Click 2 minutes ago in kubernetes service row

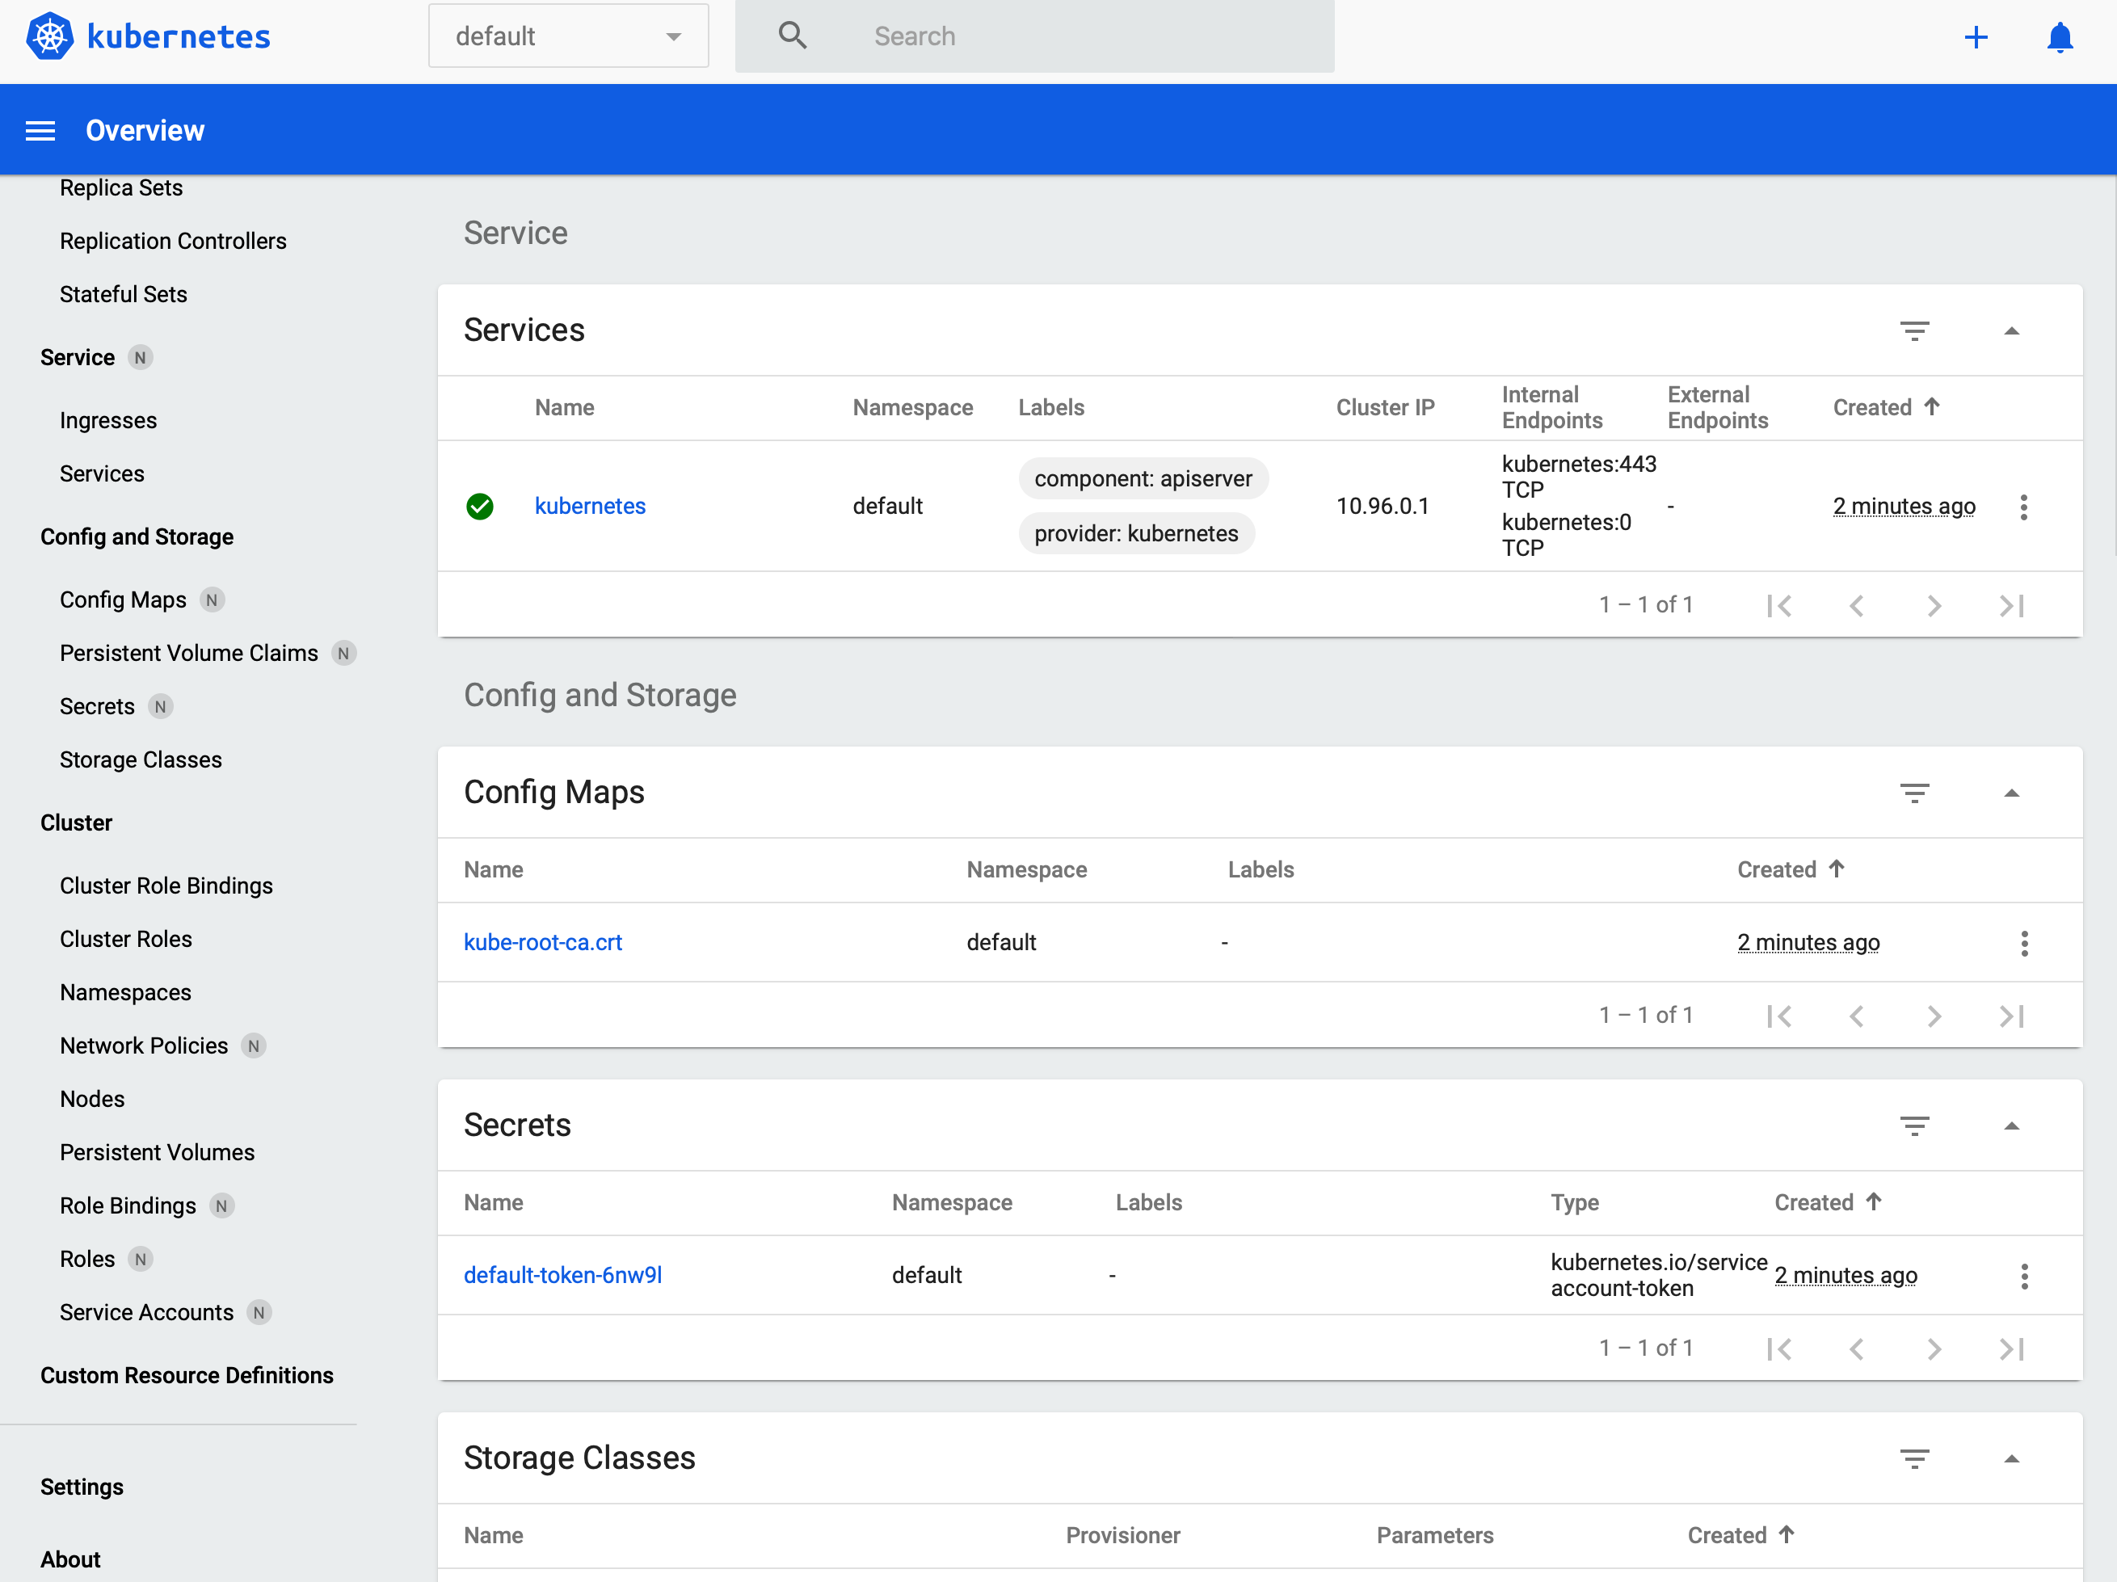coord(1904,507)
